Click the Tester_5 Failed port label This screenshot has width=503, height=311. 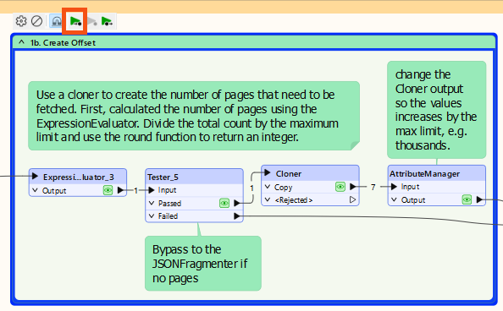click(x=168, y=216)
